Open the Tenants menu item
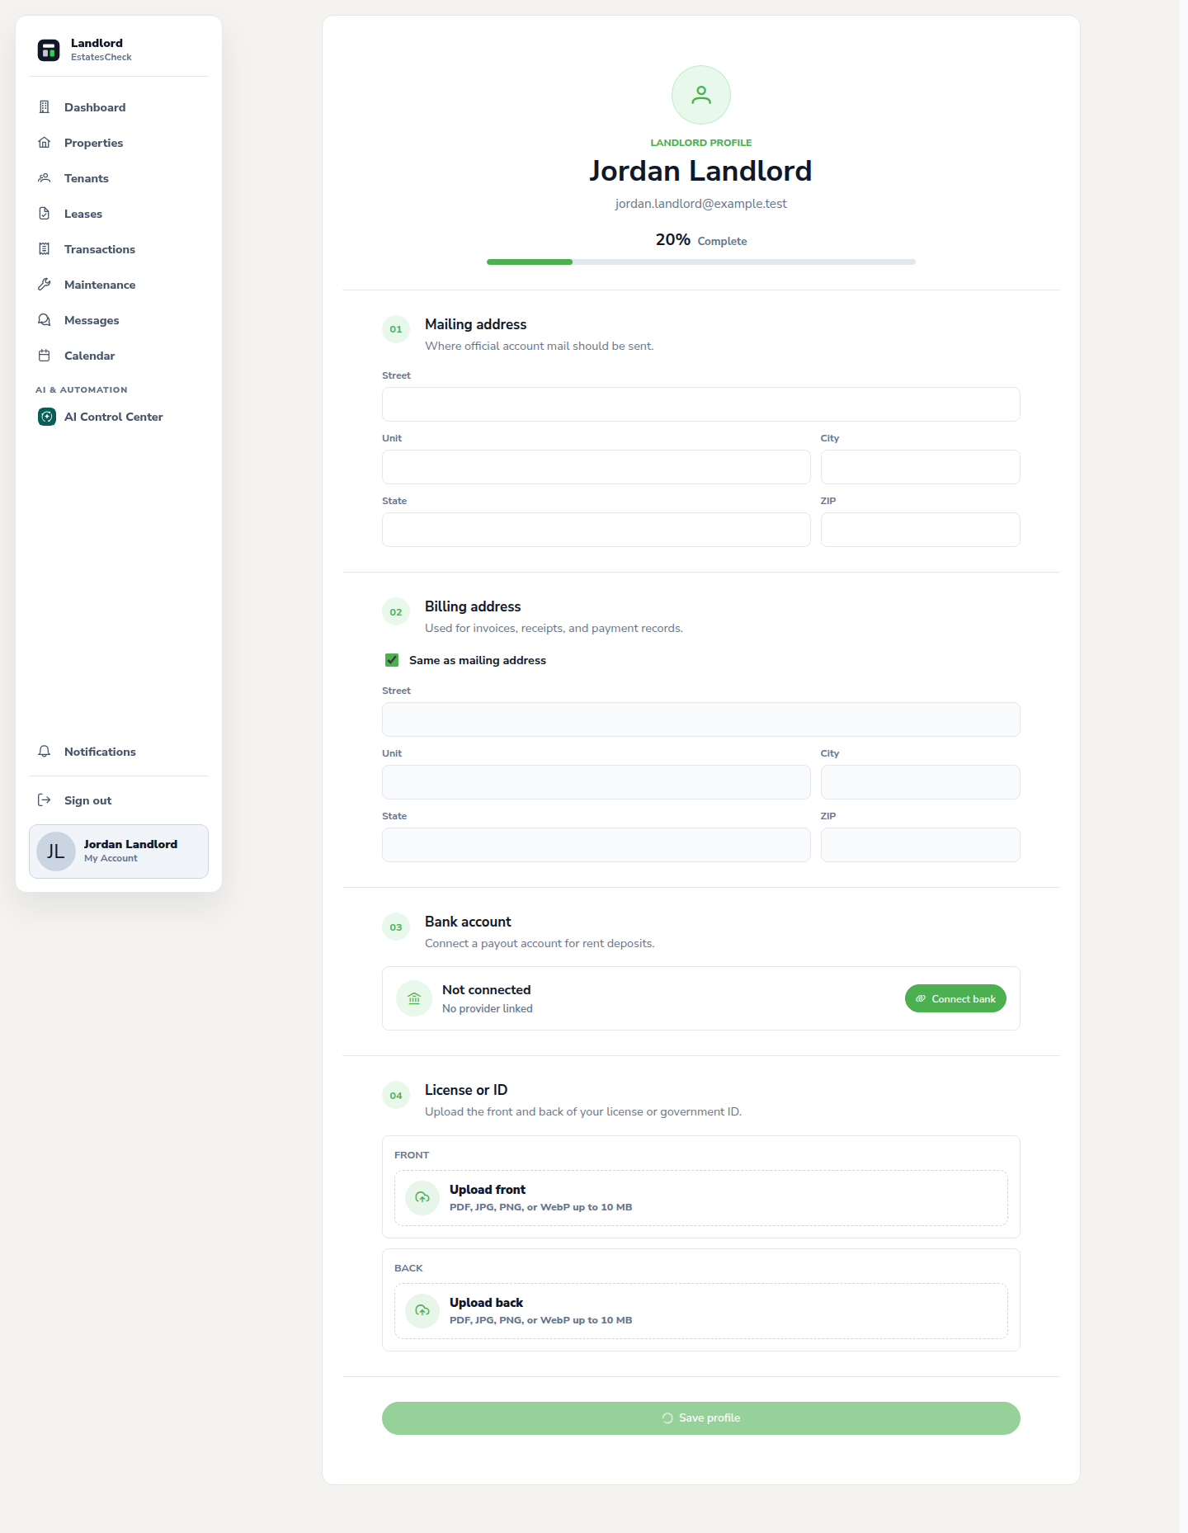This screenshot has height=1533, width=1188. point(119,178)
